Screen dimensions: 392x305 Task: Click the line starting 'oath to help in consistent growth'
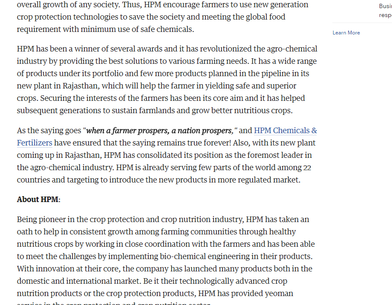click(156, 231)
